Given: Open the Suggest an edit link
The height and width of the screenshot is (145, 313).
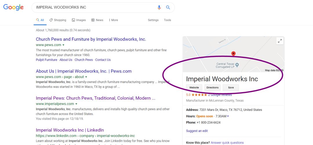Looking at the screenshot, I should coord(197,131).
